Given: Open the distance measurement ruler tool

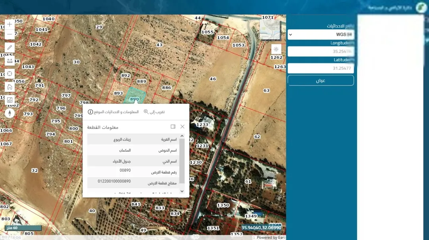Looking at the screenshot, I should (x=10, y=61).
